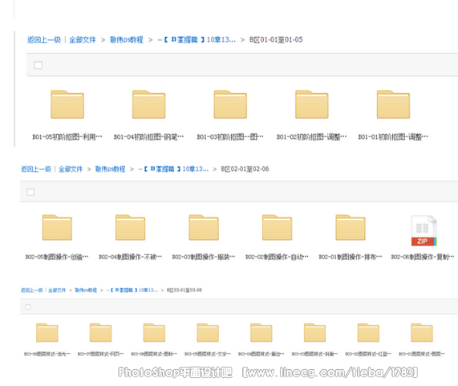Open the B03-04图层样式 folder icon

click(261, 332)
